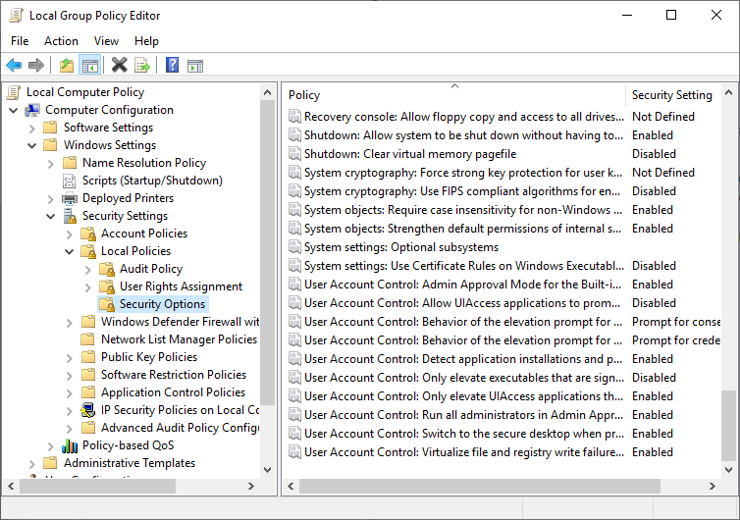Viewport: 740px width, 520px height.
Task: Click the blue Help question mark icon
Action: point(172,66)
